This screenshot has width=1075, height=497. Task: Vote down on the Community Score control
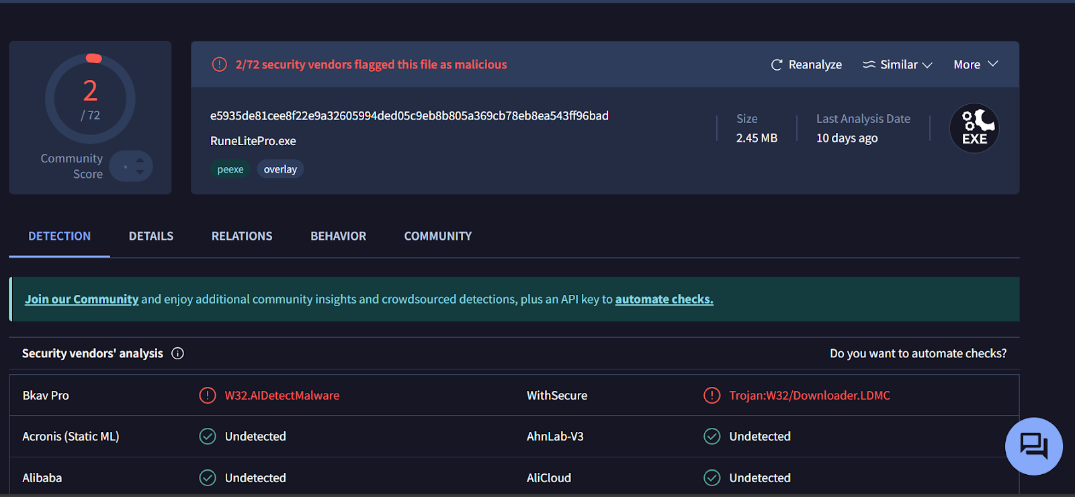[x=140, y=172]
